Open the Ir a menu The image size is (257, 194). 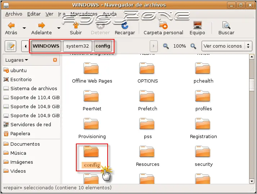coord(62,14)
